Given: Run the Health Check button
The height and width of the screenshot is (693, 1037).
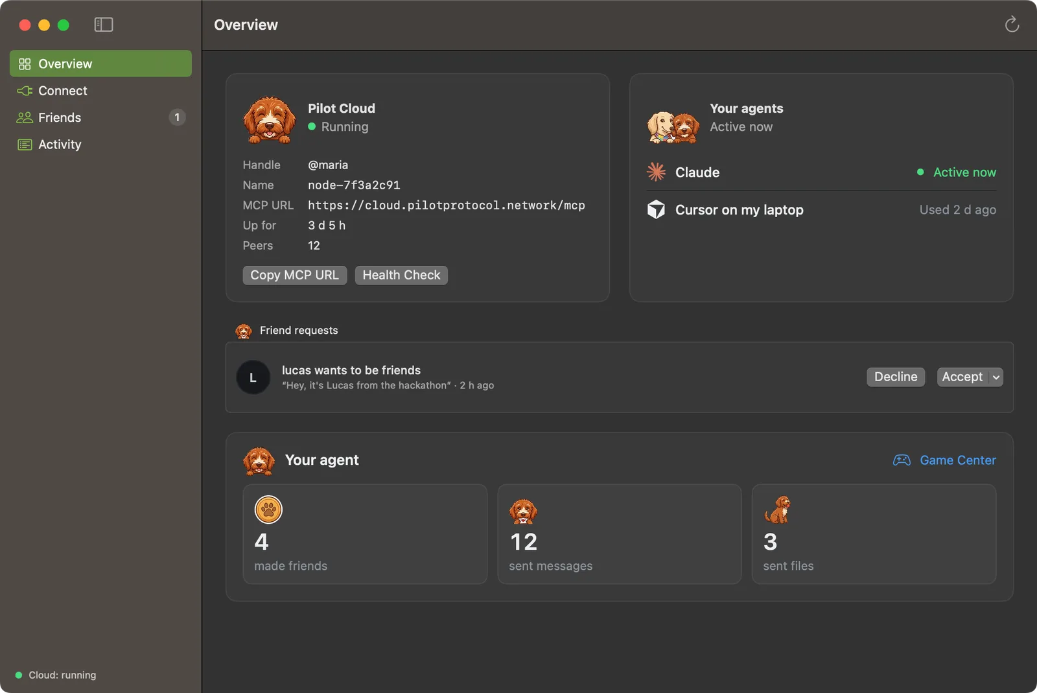Looking at the screenshot, I should click(x=401, y=275).
